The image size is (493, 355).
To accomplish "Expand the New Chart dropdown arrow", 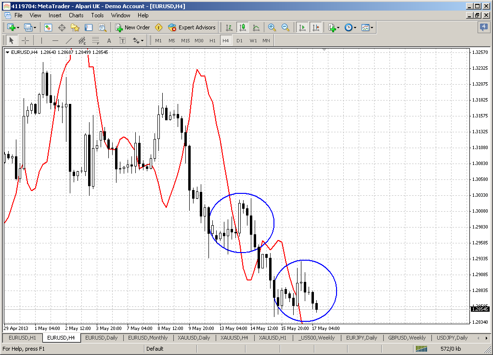I will (18, 27).
